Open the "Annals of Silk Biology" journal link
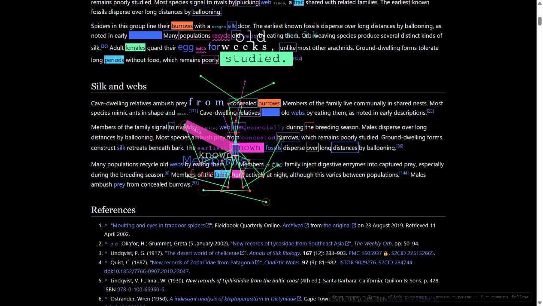The height and width of the screenshot is (306, 543). point(274,253)
